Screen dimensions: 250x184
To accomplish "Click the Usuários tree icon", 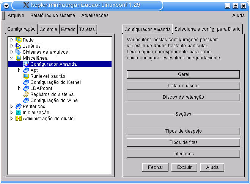I will pyautogui.click(x=18, y=46).
